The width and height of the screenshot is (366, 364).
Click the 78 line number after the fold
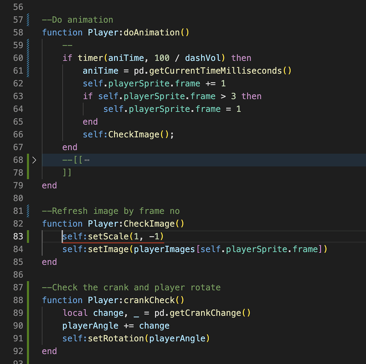click(x=18, y=173)
